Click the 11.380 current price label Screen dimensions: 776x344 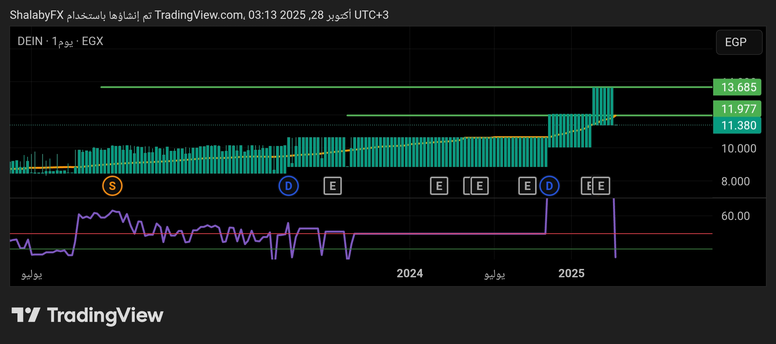tap(738, 125)
